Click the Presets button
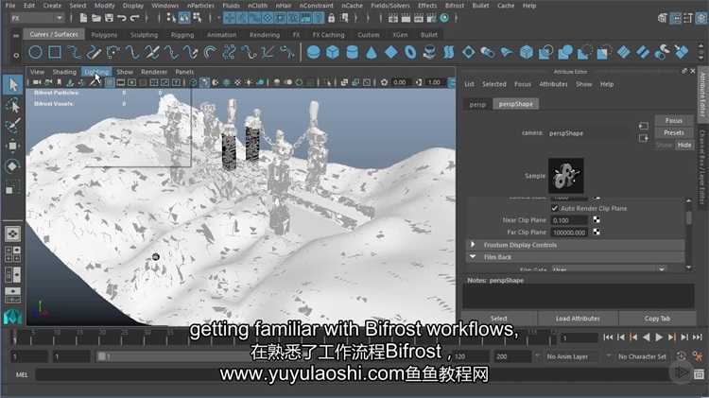The width and height of the screenshot is (709, 398). point(674,132)
